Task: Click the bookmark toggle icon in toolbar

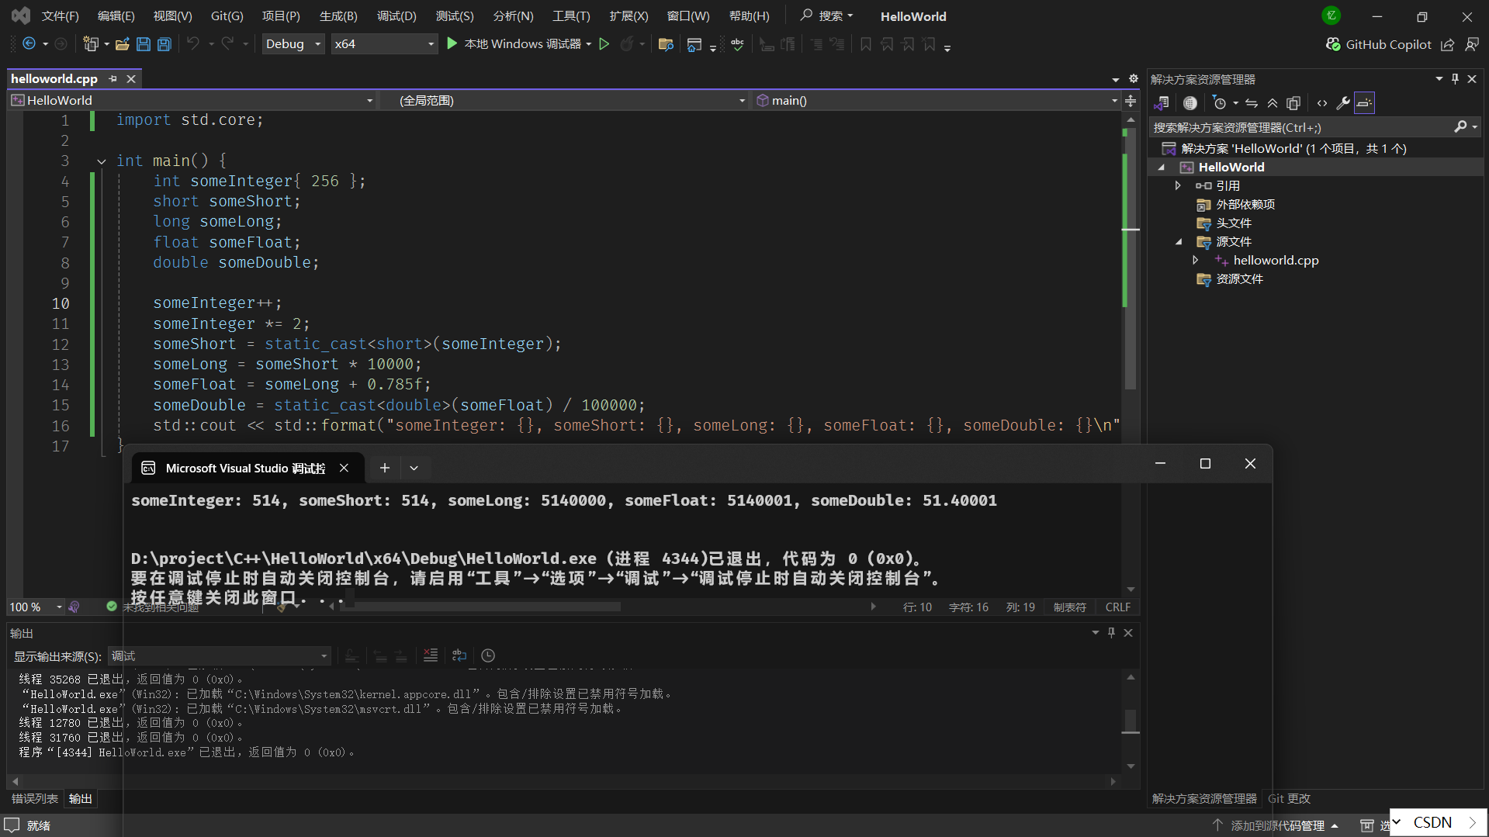Action: click(866, 44)
